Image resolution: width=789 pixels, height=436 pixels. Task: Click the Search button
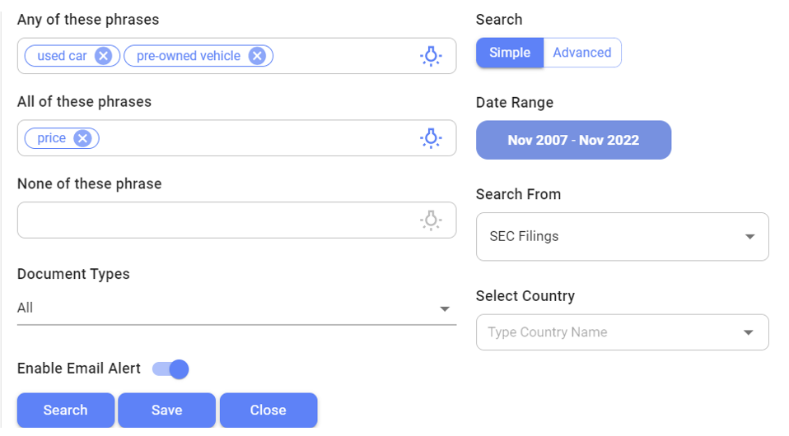coord(65,410)
